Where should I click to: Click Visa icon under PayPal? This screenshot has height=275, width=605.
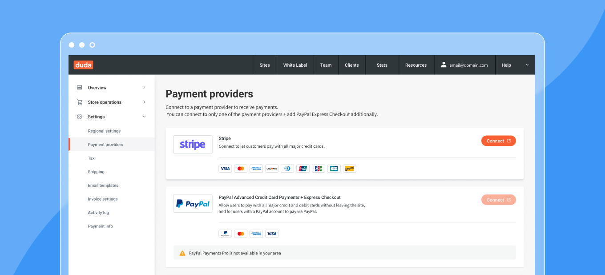click(272, 234)
